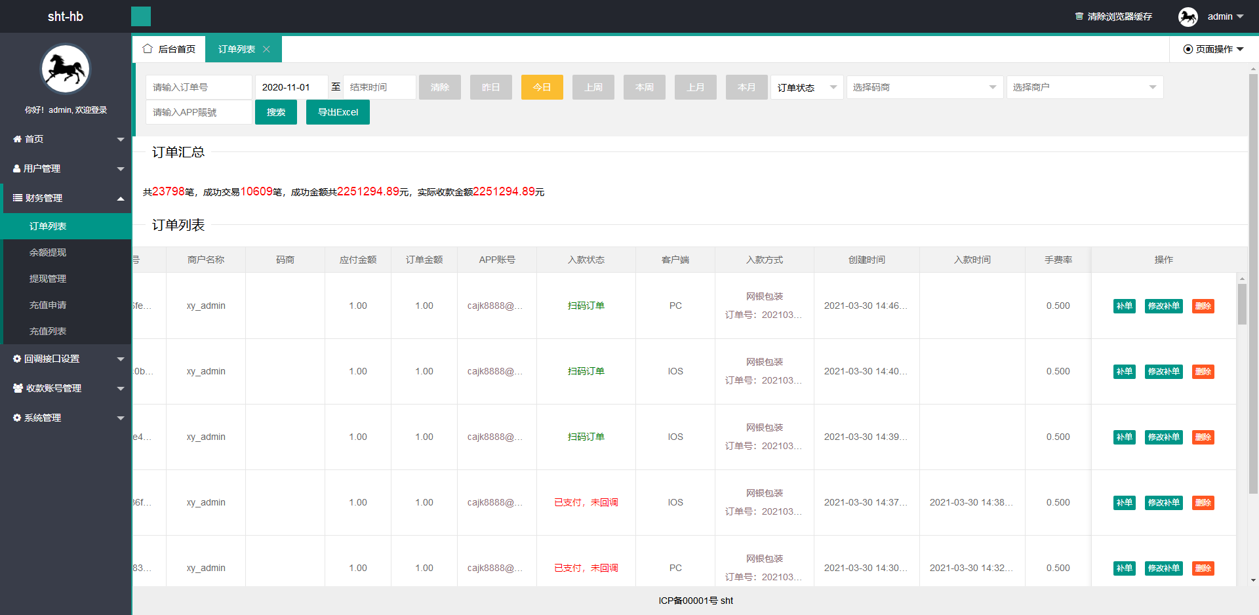Click the home icon on 后台首页 tab
The height and width of the screenshot is (615, 1259).
pyautogui.click(x=148, y=49)
